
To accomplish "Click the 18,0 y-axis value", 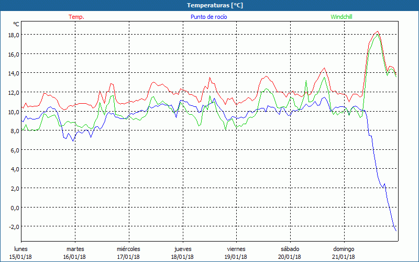I will (x=13, y=35).
